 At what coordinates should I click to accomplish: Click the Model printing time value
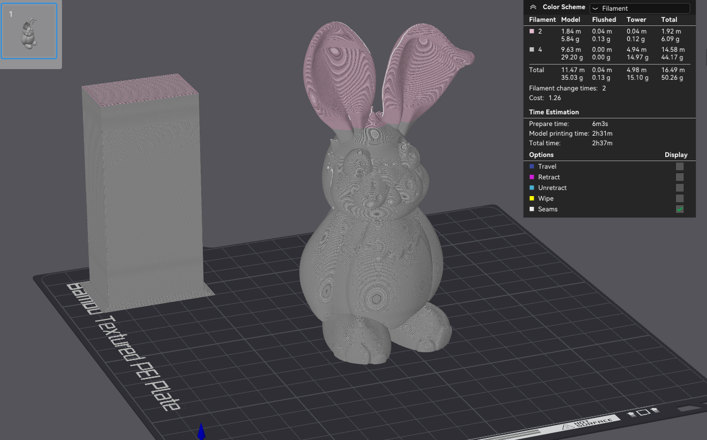(602, 133)
